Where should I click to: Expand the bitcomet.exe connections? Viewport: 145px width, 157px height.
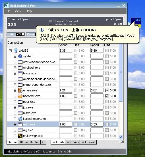coord(15,96)
